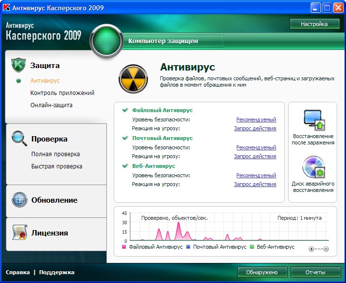Viewport: 346px width, 283px height.
Task: Start Полная проверка
Action: tap(55, 154)
